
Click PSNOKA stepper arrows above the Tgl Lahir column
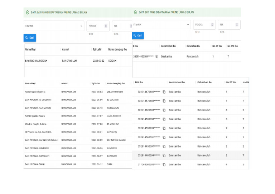pyautogui.click(x=106, y=26)
